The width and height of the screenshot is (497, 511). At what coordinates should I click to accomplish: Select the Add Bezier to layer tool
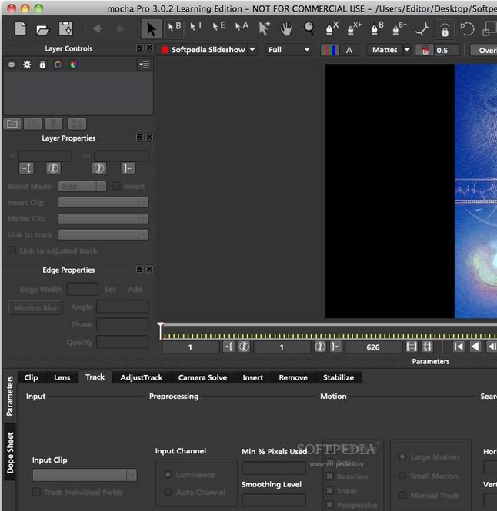pyautogui.click(x=399, y=28)
